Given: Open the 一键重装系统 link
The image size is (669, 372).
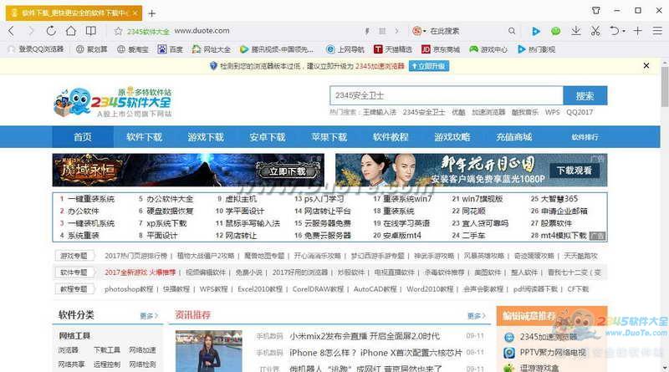Looking at the screenshot, I should coord(91,199).
